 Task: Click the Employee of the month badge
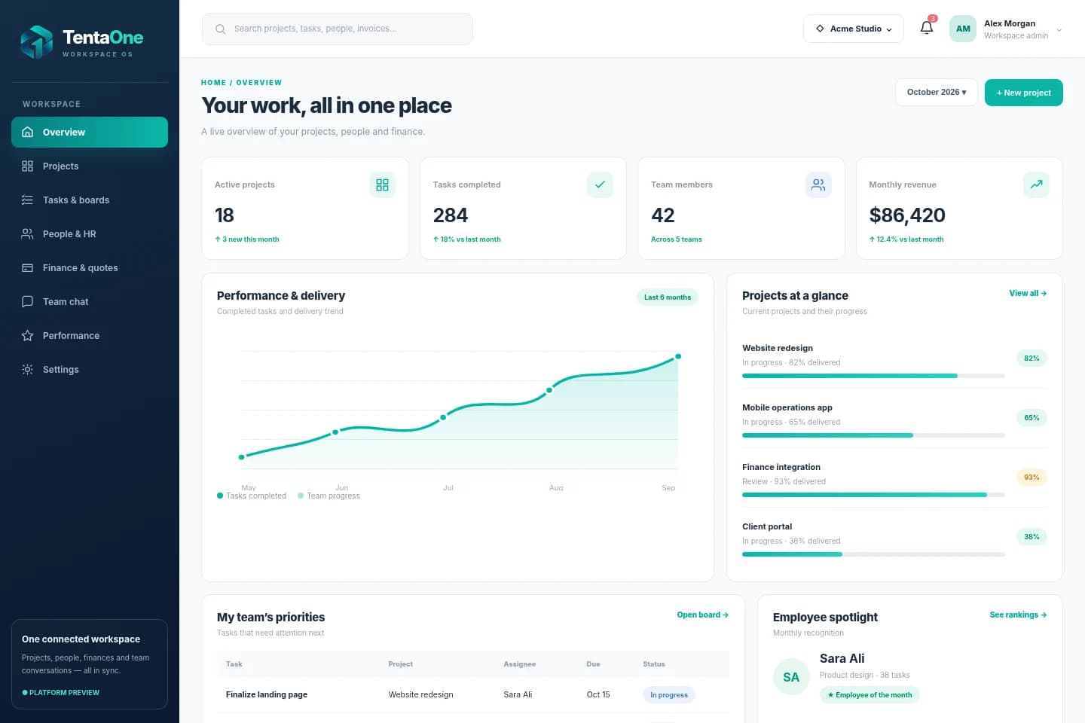click(x=870, y=694)
